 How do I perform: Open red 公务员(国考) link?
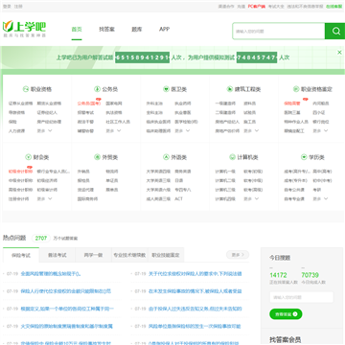coord(89,103)
